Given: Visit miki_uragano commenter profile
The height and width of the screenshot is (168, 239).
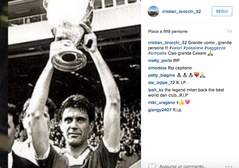Looking at the screenshot, I should [161, 103].
